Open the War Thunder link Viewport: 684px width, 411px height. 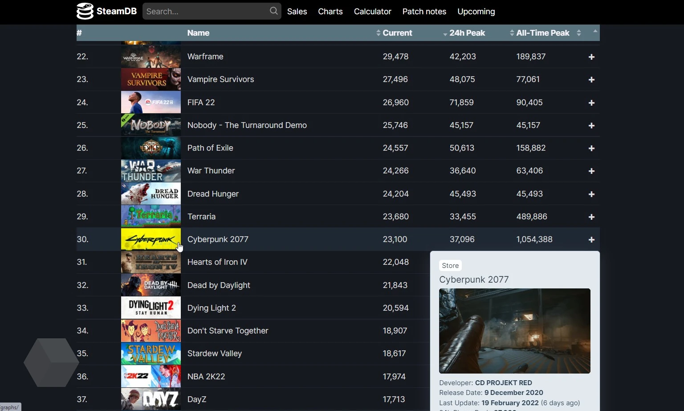point(211,171)
